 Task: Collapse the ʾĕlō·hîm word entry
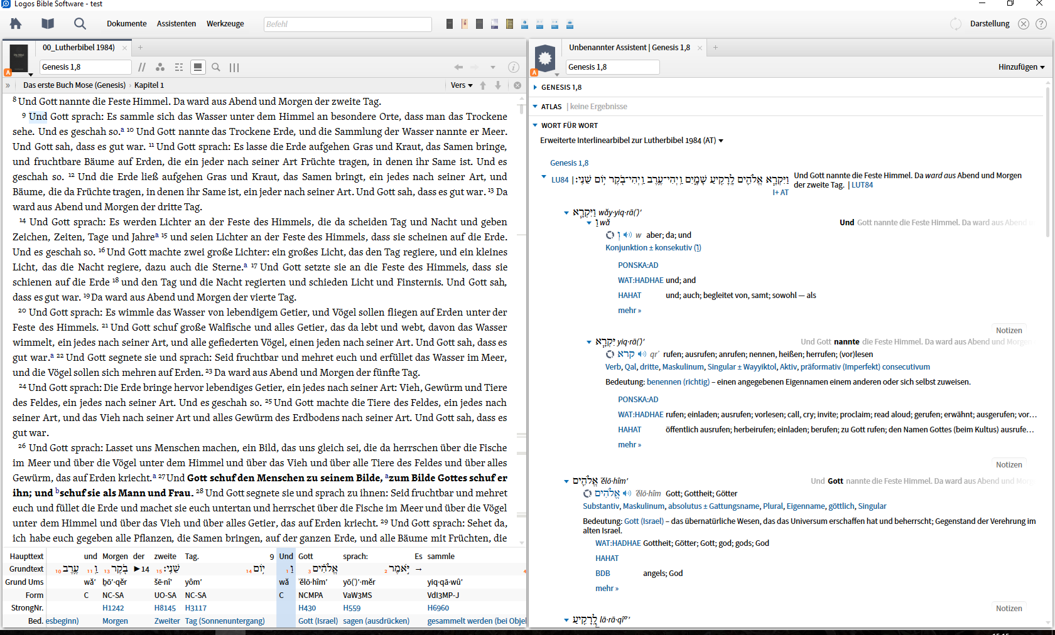[566, 481]
